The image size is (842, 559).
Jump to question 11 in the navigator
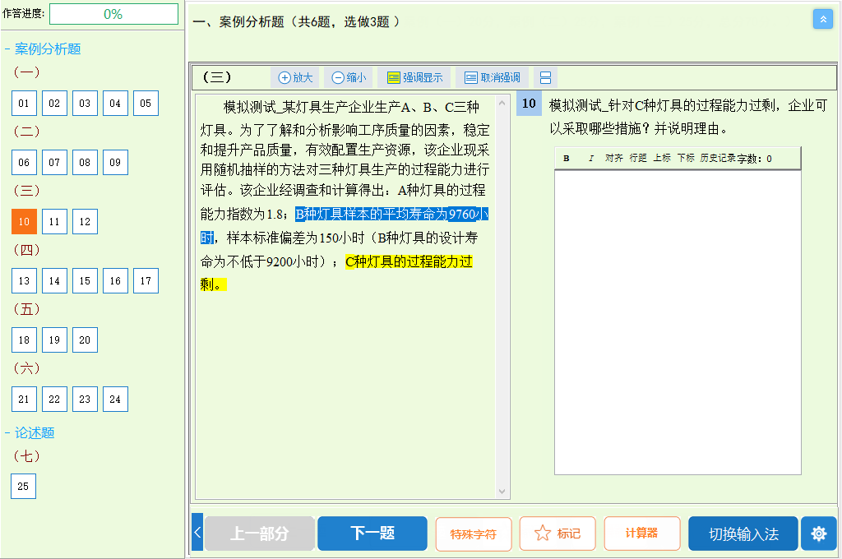(54, 221)
